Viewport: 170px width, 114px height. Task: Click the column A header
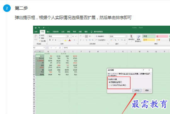(x=40, y=52)
